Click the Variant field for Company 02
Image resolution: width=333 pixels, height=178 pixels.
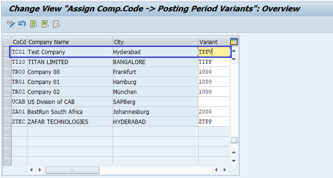[x=214, y=92]
